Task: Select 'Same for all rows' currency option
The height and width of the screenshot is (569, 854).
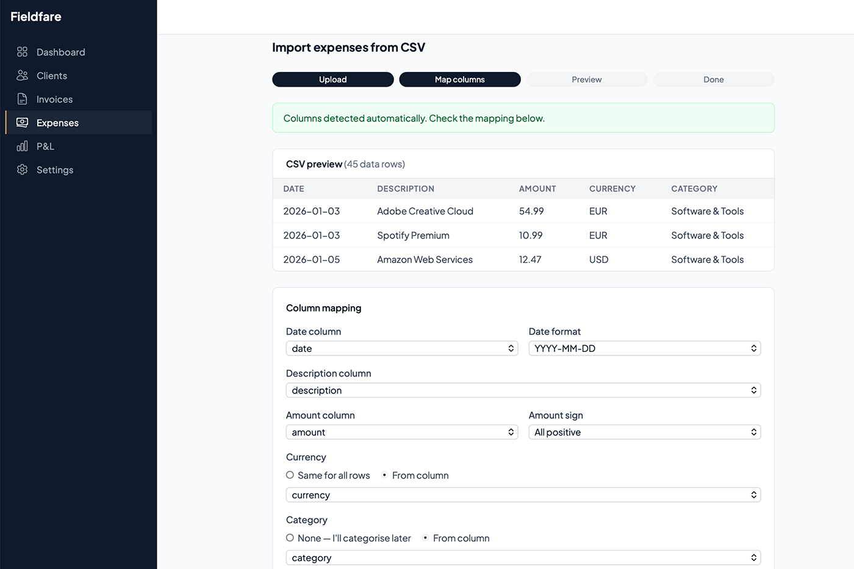Action: click(290, 475)
